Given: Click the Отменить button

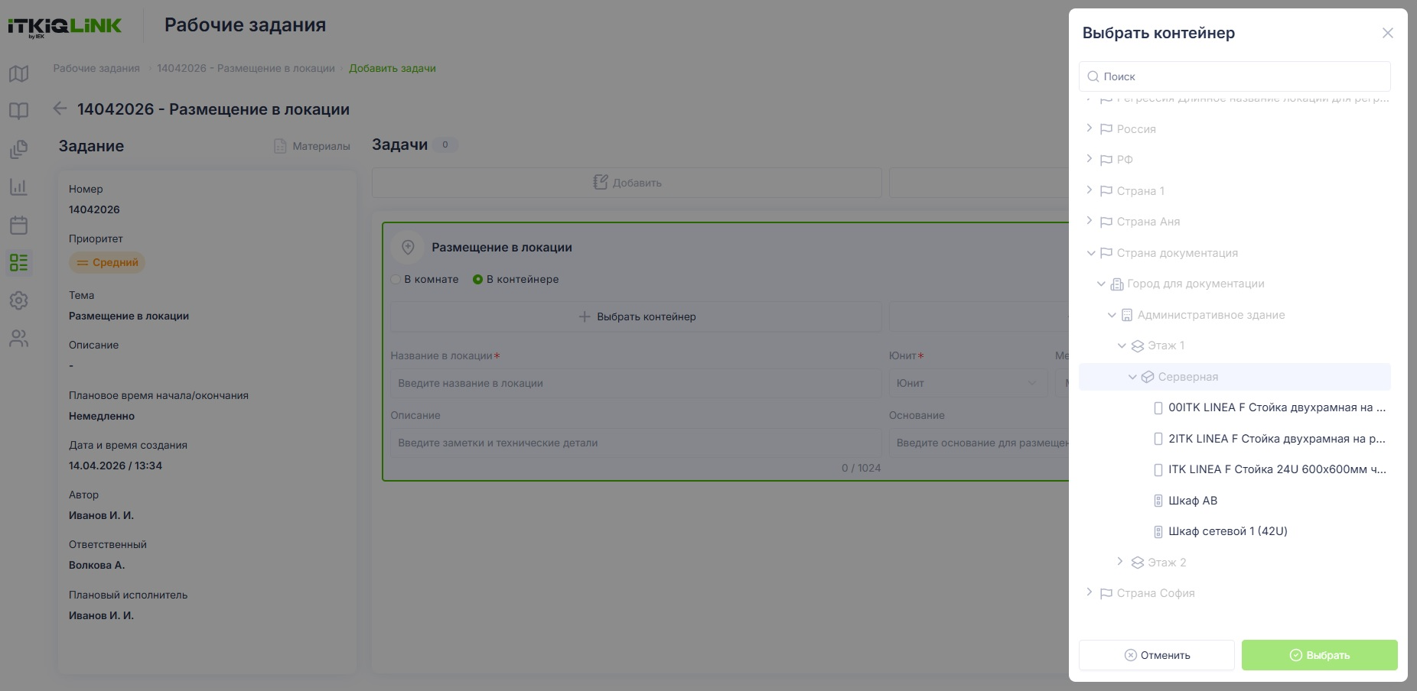Looking at the screenshot, I should click(1157, 655).
